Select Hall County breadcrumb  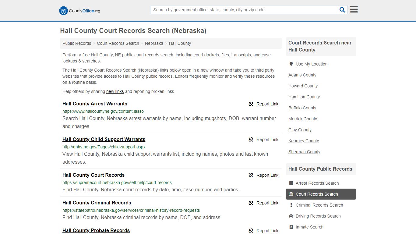[x=180, y=43]
